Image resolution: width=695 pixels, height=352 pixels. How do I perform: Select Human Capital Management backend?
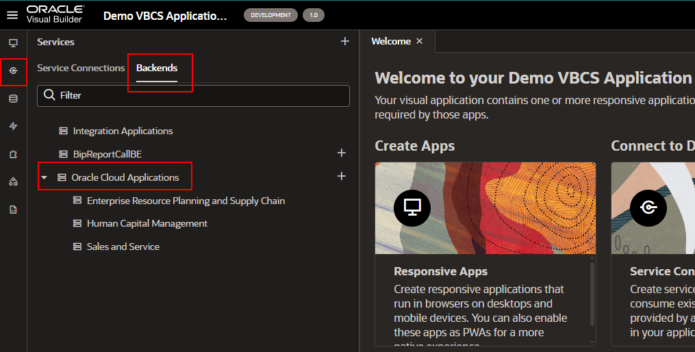[x=147, y=223]
